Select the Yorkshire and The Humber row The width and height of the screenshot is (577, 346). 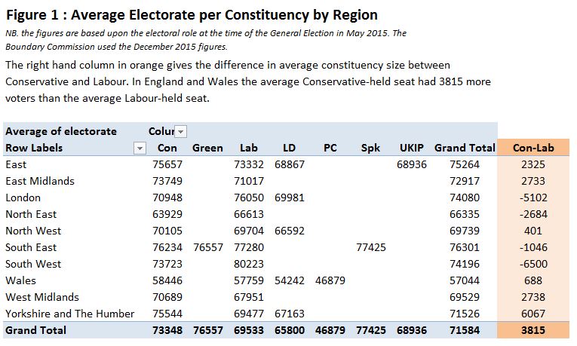pos(69,314)
